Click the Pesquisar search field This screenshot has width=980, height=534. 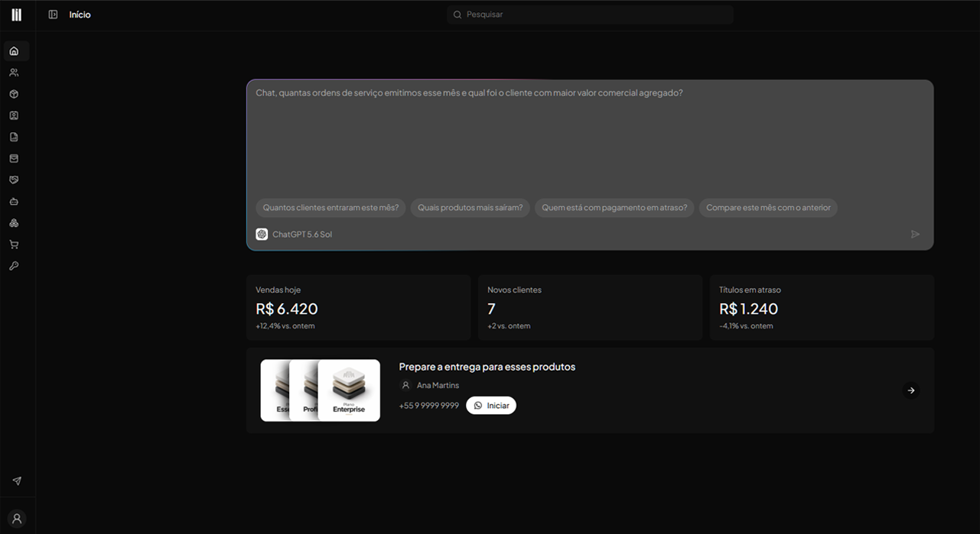click(591, 15)
